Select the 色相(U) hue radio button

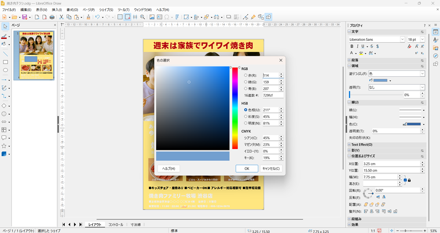tap(246, 110)
